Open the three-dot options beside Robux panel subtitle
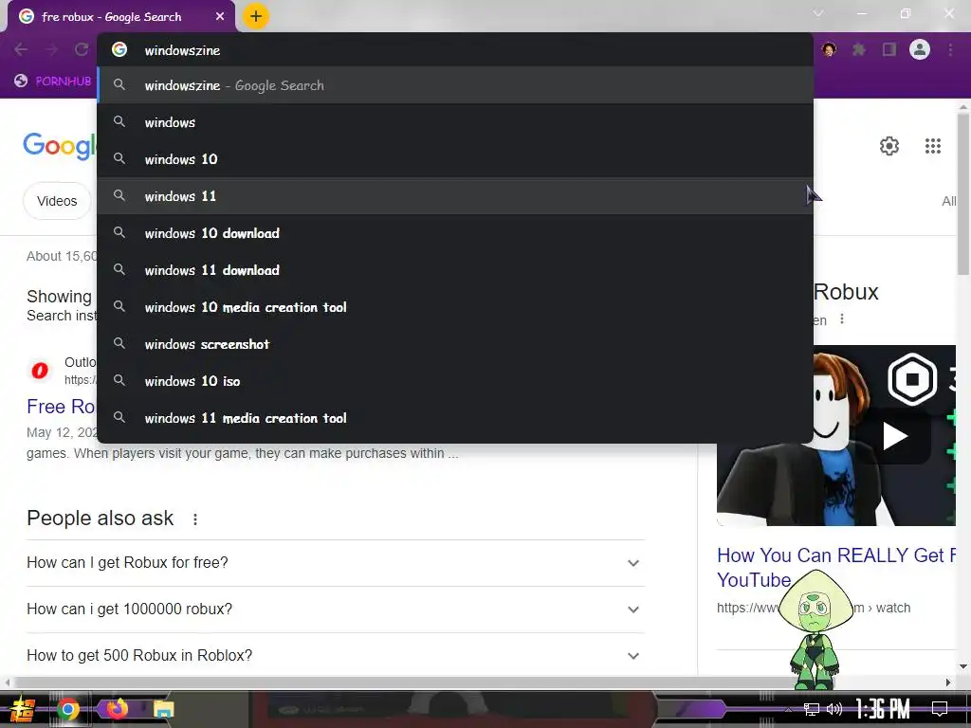Viewport: 971px width, 728px height. [x=842, y=318]
